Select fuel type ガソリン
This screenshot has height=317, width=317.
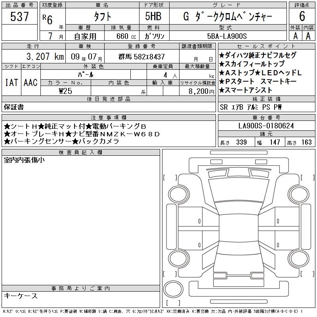coord(154,36)
